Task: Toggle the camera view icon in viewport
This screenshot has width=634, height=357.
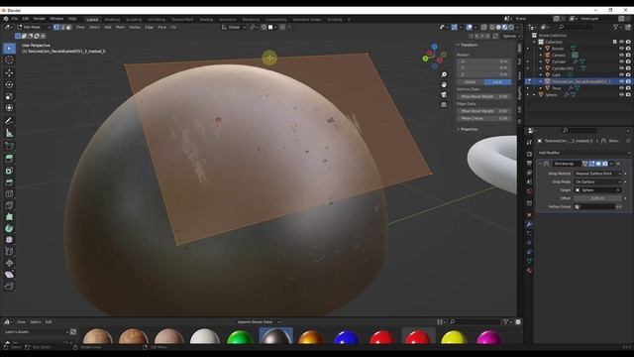Action: (444, 94)
